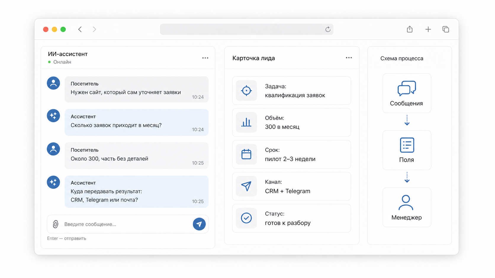This screenshot has width=495, height=278.
Task: Click 'пилот 2–3 недели' value text
Action: pos(290,159)
